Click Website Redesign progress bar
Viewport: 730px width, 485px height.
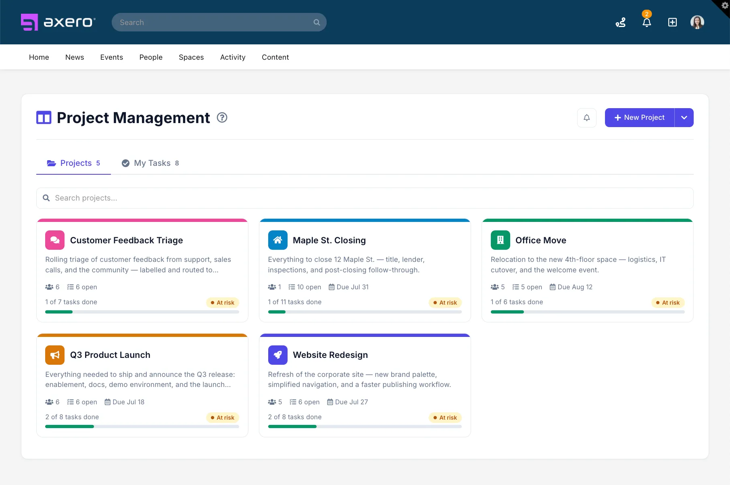click(365, 427)
